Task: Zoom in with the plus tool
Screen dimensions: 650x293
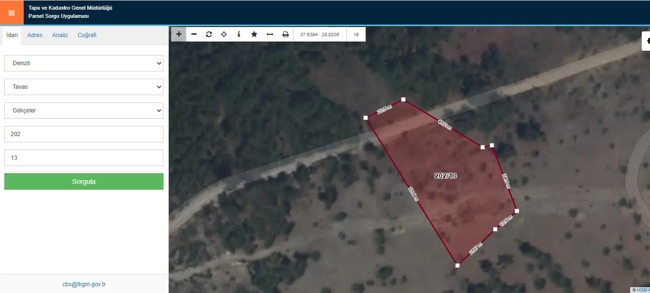Action: pyautogui.click(x=179, y=34)
